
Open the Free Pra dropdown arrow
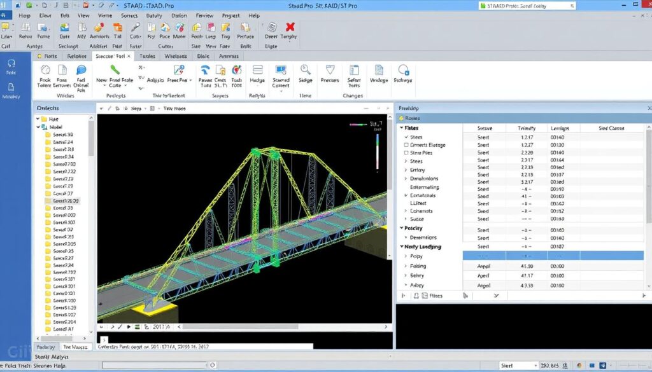pos(190,80)
